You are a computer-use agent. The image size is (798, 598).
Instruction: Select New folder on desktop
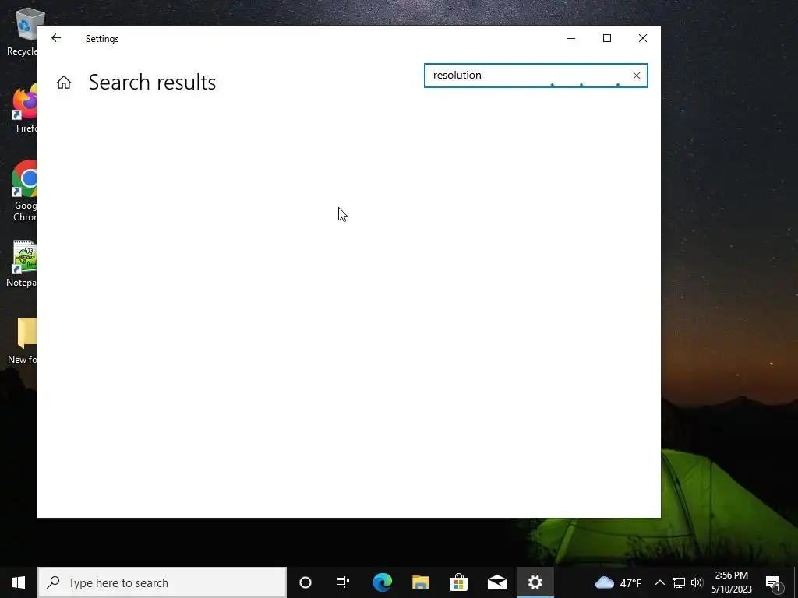point(23,341)
